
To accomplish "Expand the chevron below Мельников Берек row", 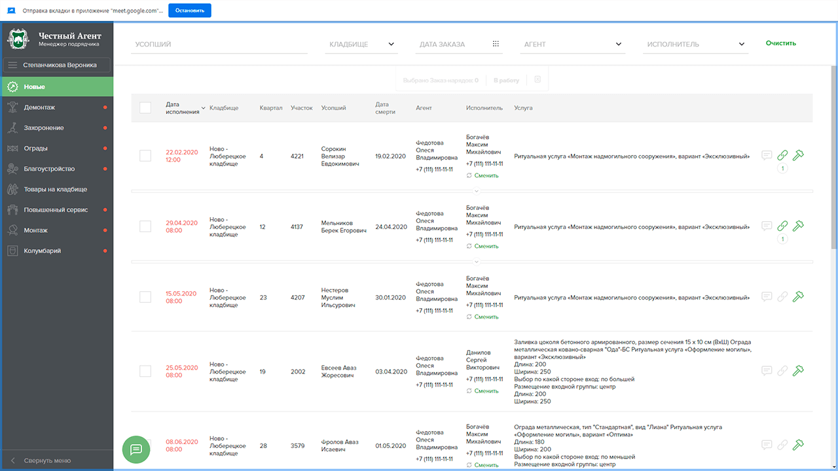I will pyautogui.click(x=477, y=262).
